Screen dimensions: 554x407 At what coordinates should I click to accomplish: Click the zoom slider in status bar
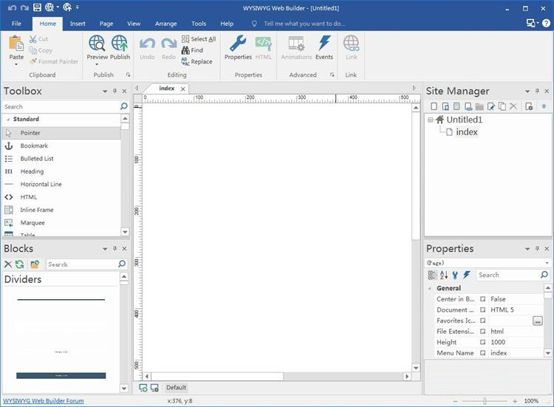pyautogui.click(x=487, y=401)
